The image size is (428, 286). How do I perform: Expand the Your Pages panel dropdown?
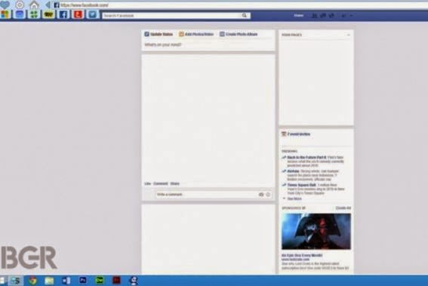pos(348,35)
